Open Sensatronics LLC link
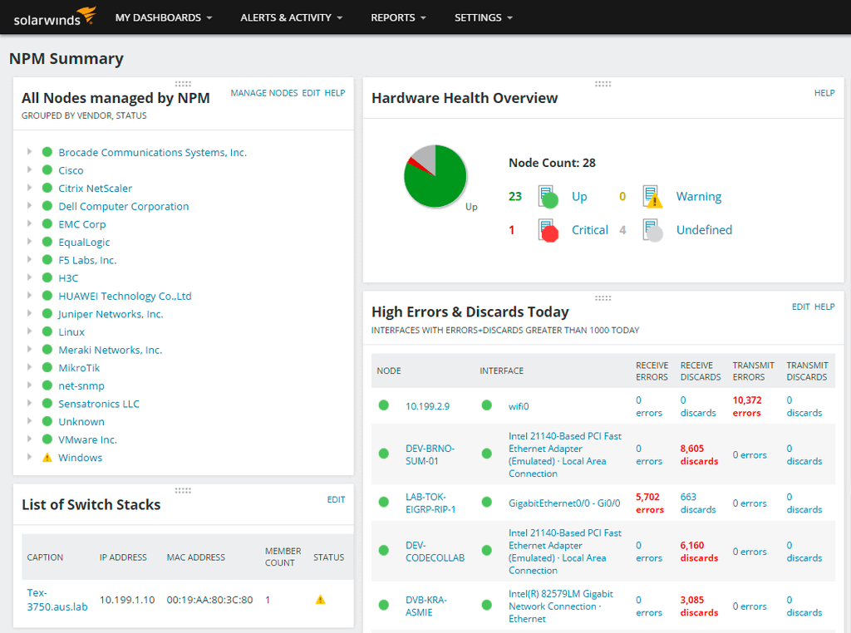 click(99, 404)
